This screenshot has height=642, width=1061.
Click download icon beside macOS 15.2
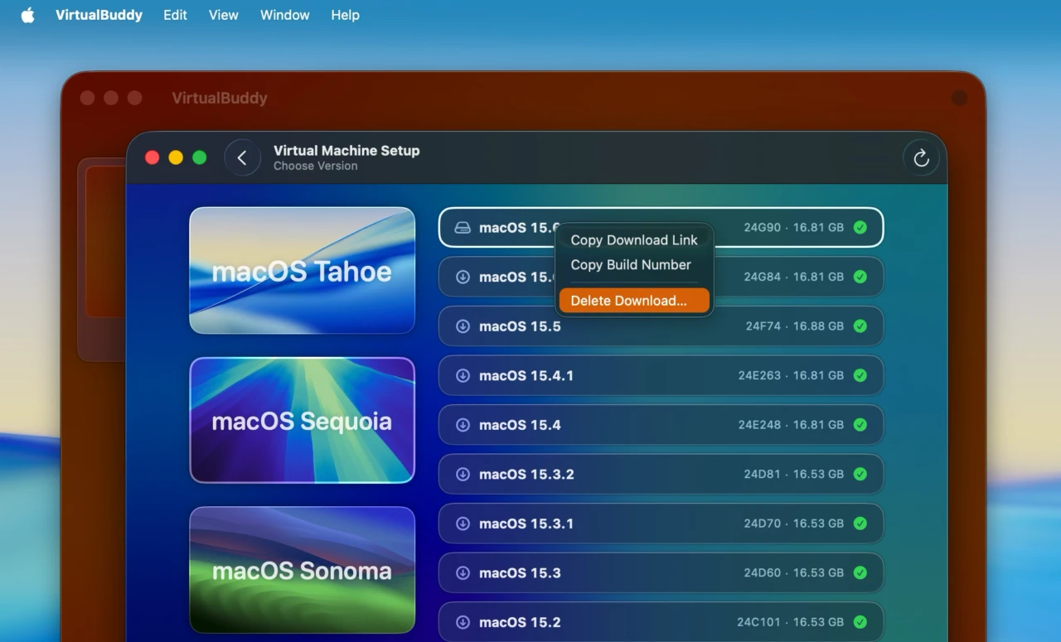(463, 622)
